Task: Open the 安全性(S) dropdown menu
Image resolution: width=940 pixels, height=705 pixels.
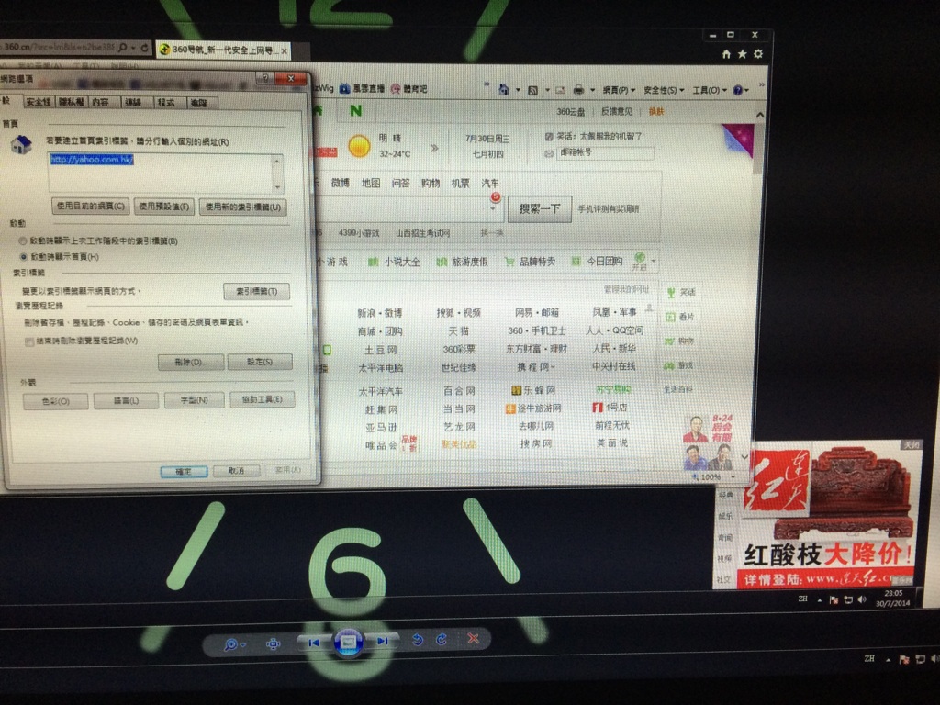Action: point(664,91)
